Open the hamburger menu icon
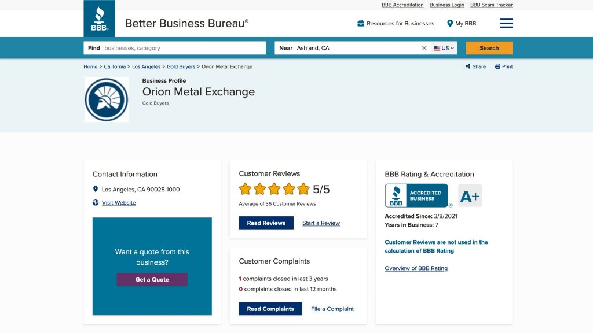Viewport: 593px width, 333px height. (x=506, y=23)
